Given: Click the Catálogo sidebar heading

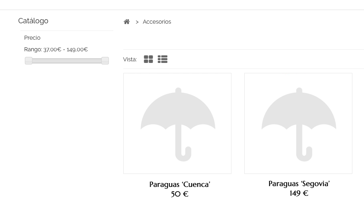Looking at the screenshot, I should coord(33,21).
